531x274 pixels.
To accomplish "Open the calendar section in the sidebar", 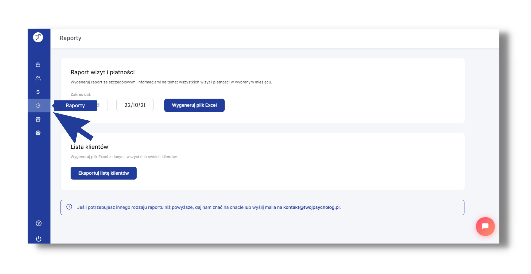I will tap(38, 65).
